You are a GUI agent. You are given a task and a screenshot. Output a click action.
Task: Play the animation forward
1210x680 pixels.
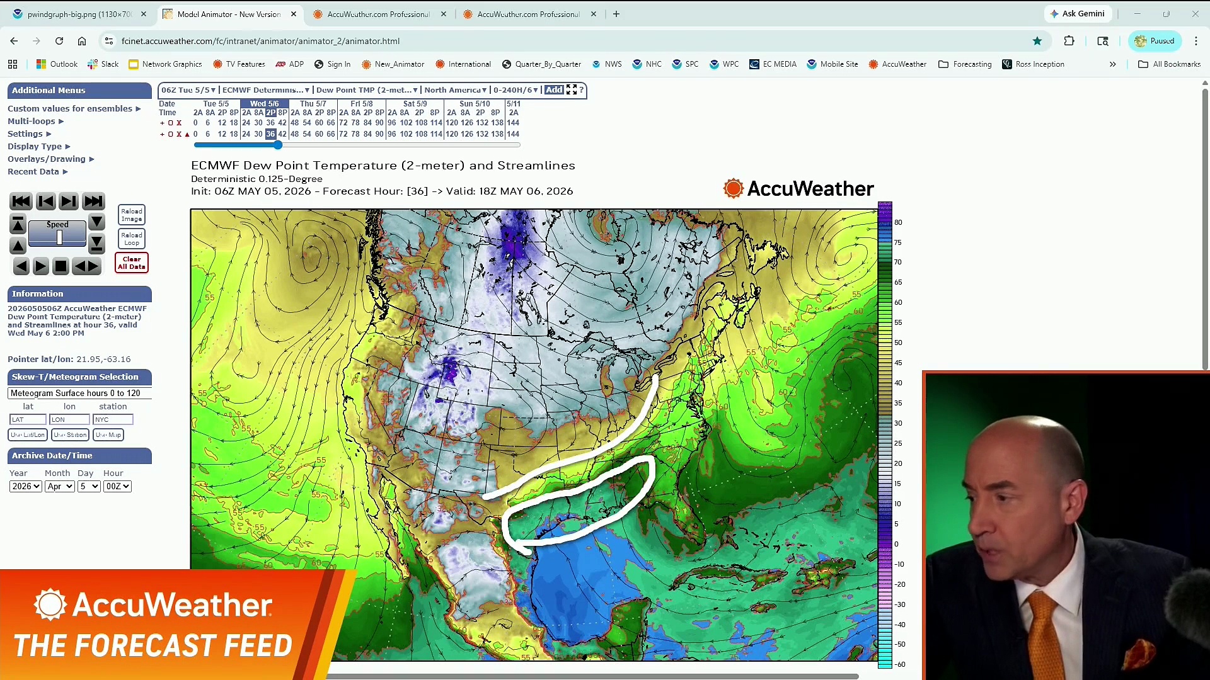(41, 266)
